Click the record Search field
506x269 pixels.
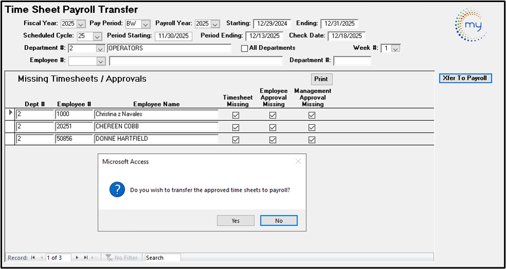click(x=162, y=258)
